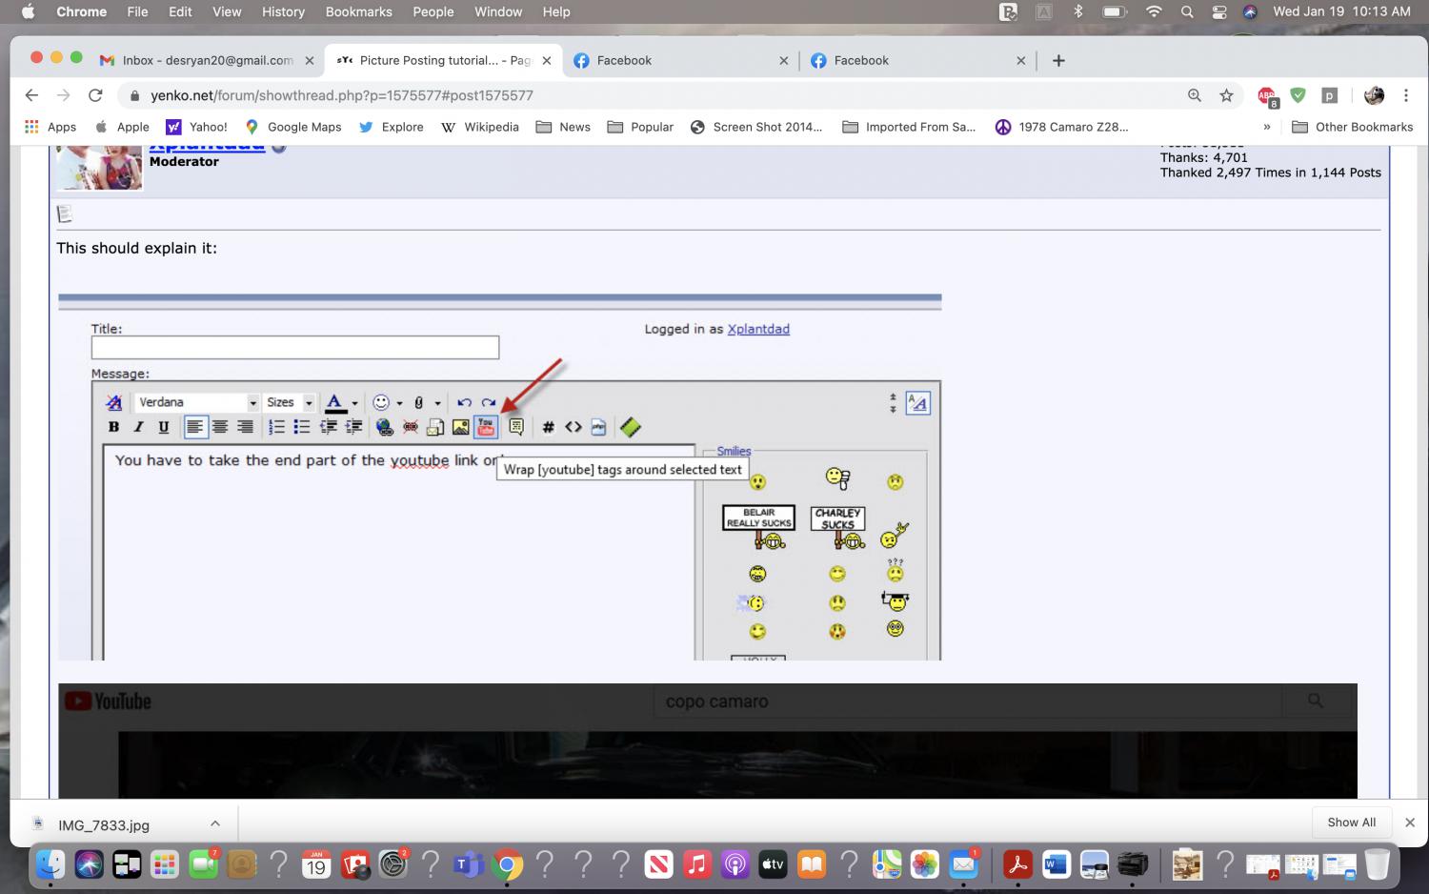This screenshot has width=1429, height=894.
Task: Open the Bookmarks menu in menu bar
Action: coord(358,11)
